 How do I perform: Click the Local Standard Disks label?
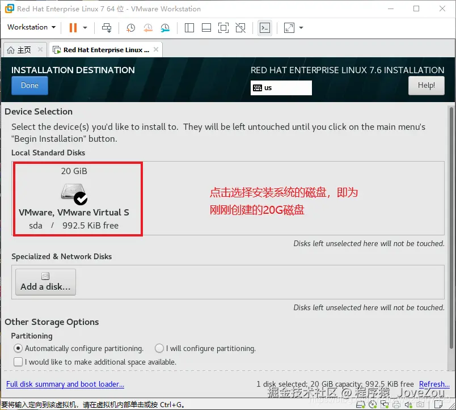[48, 153]
